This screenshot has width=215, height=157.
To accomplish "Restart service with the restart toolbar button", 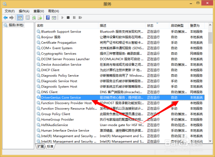I will 80,18.
